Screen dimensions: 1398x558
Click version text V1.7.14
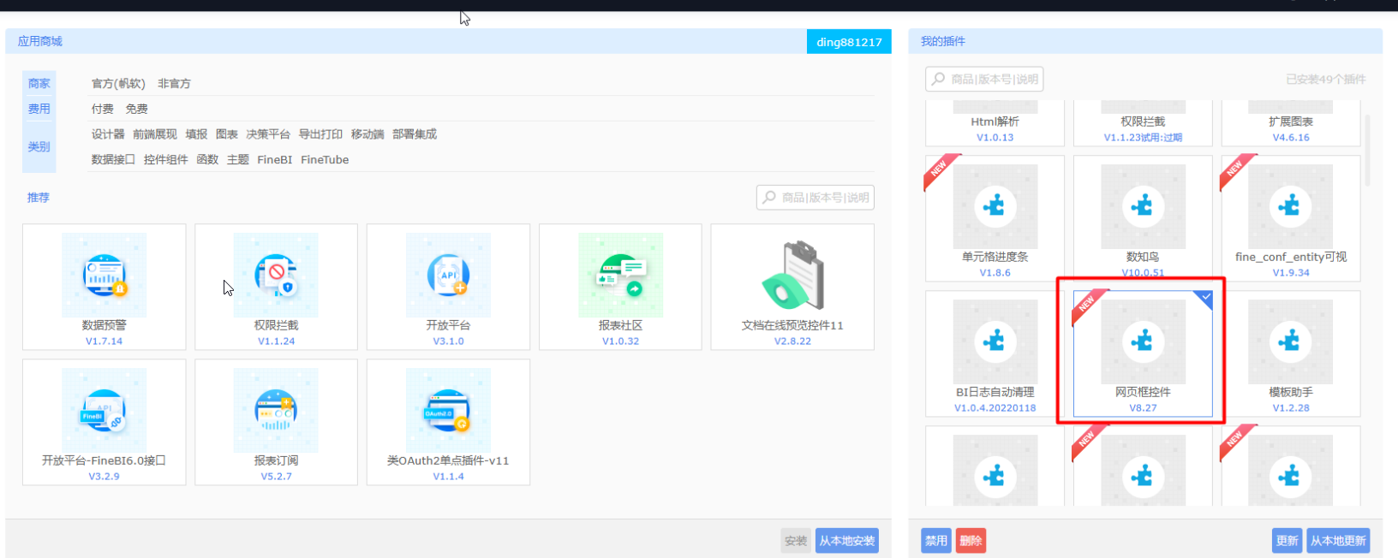(x=104, y=341)
